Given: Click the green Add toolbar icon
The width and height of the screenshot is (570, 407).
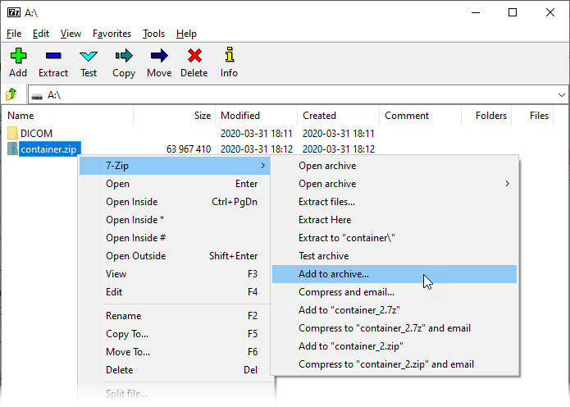Looking at the screenshot, I should click(18, 56).
